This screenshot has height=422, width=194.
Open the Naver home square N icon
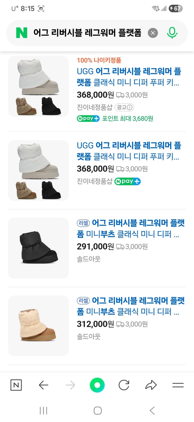[16, 385]
